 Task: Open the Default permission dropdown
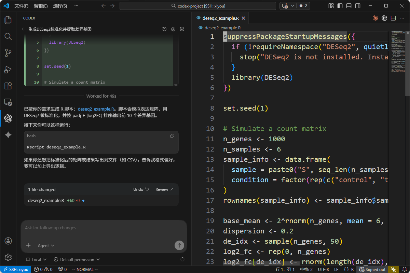(77, 259)
